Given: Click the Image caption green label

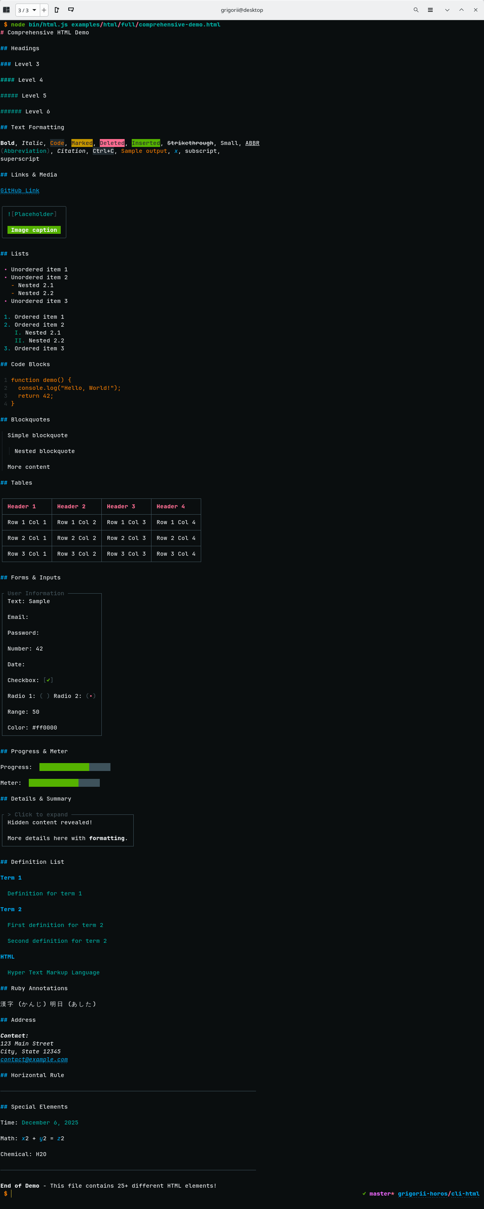Looking at the screenshot, I should pos(34,230).
